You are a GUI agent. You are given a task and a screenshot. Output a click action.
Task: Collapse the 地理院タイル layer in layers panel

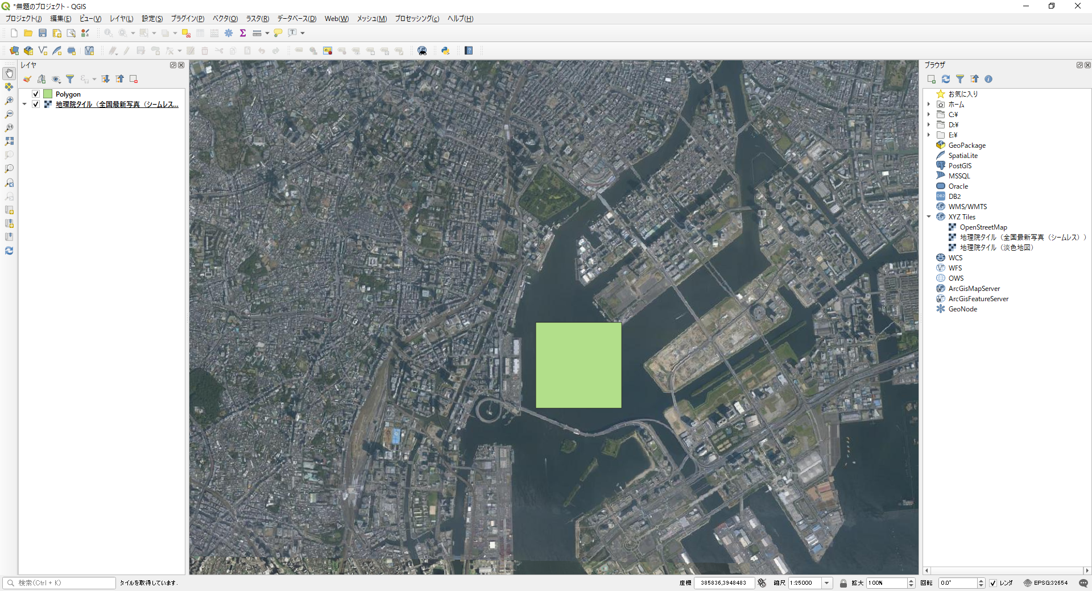[x=24, y=105]
